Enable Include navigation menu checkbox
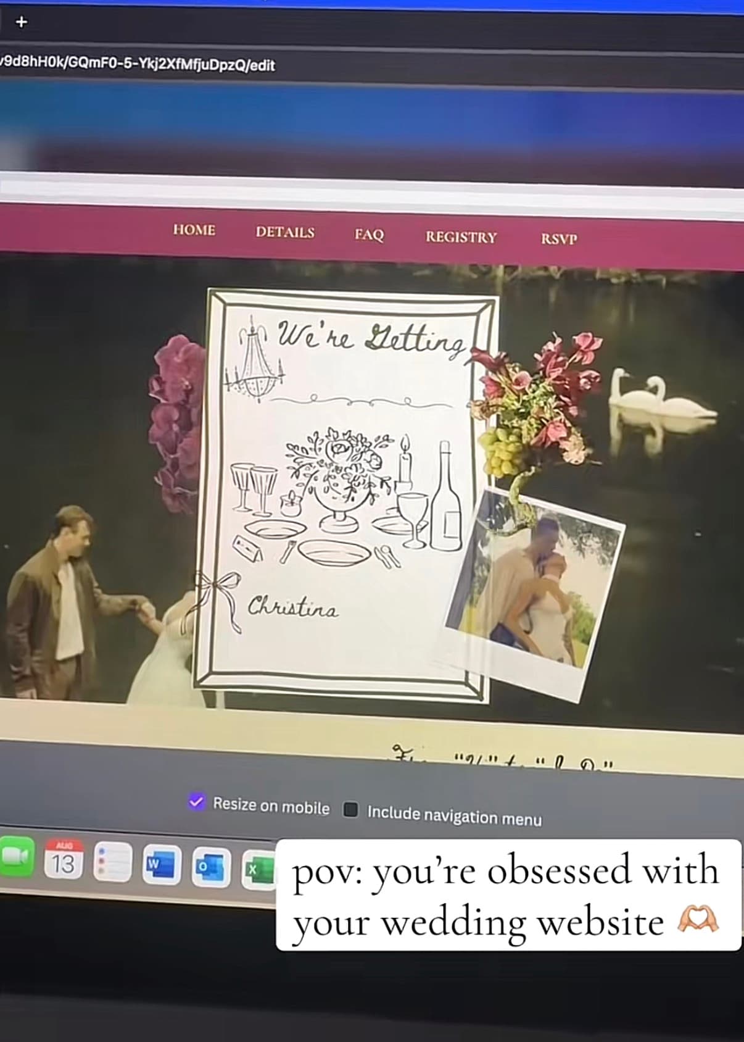 tap(350, 809)
